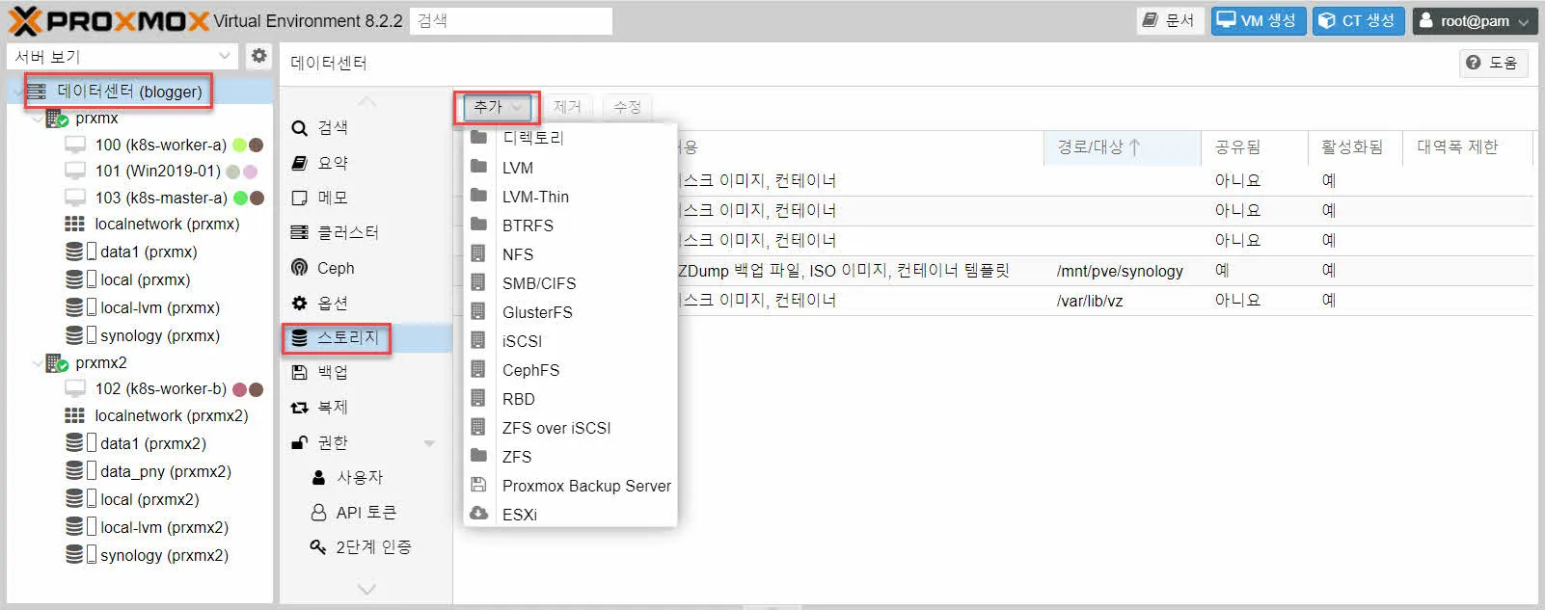Open 메모 notes menu item
Image resolution: width=1545 pixels, height=610 pixels.
point(366,198)
